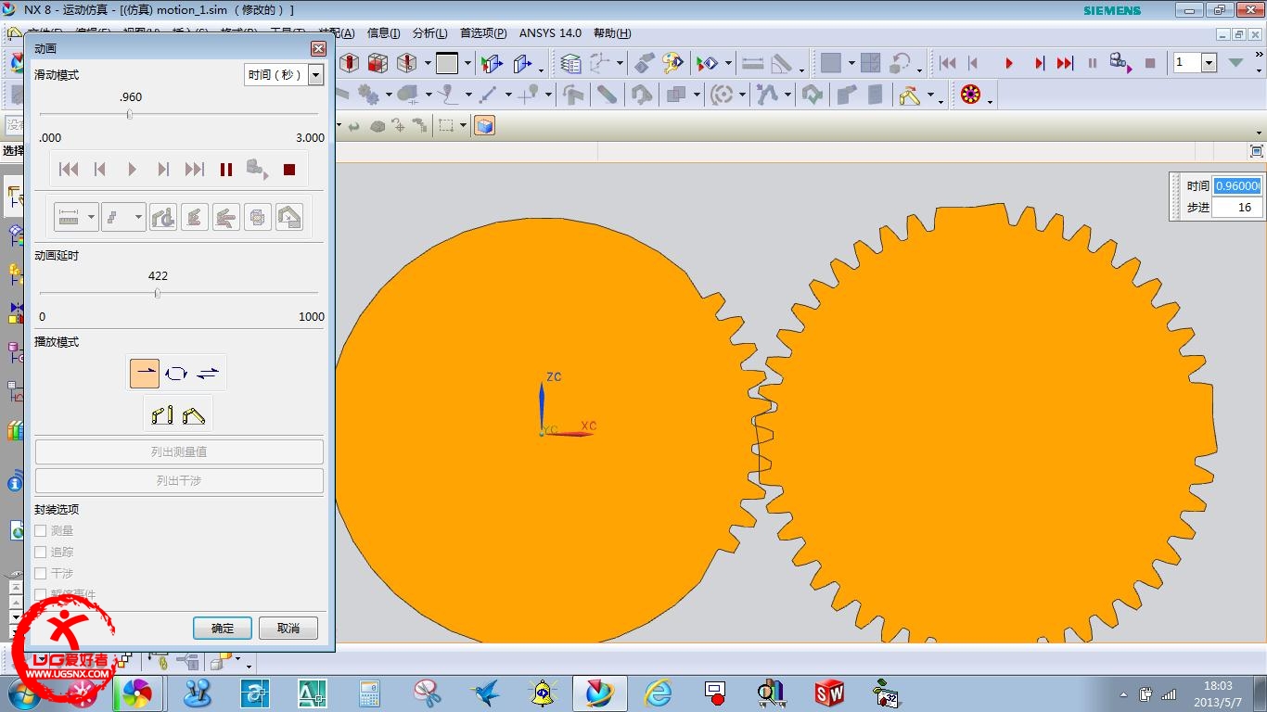Image resolution: width=1267 pixels, height=712 pixels.
Task: Open the ANSYS 14.0 menu
Action: (550, 33)
